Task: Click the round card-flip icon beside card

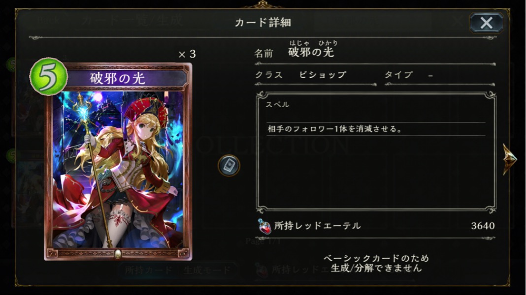Action: click(x=229, y=165)
